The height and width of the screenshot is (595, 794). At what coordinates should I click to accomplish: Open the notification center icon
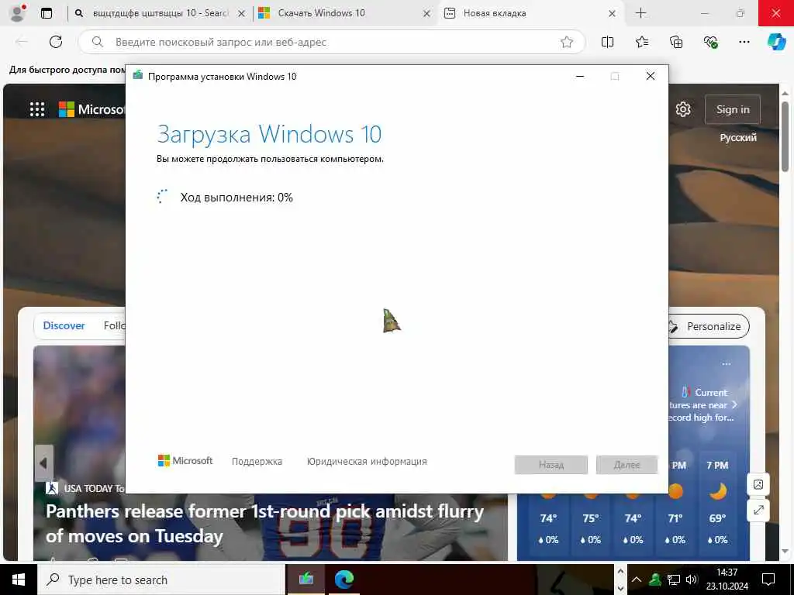768,580
